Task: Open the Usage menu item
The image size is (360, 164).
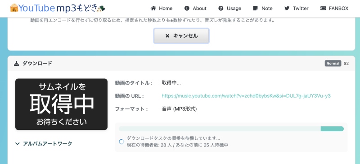Action: (230, 9)
